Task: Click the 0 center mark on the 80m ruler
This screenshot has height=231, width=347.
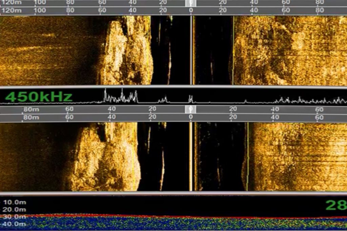Action: point(191,117)
